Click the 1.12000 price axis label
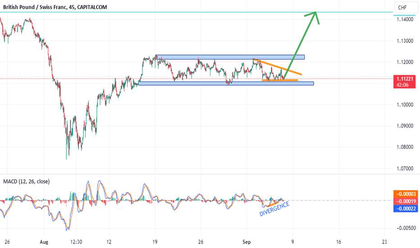The height and width of the screenshot is (248, 420). click(x=405, y=62)
